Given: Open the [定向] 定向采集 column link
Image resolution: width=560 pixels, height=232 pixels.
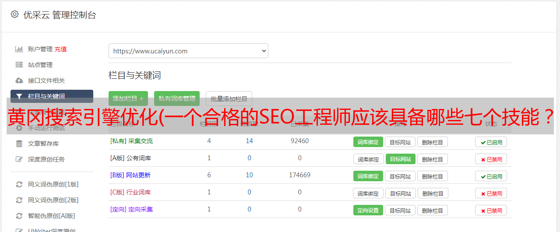Looking at the screenshot, I should click(x=131, y=209).
